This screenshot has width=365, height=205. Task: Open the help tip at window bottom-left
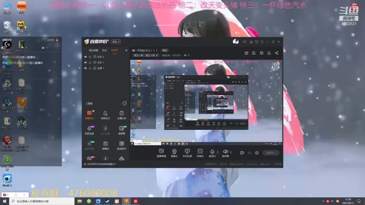point(100,164)
